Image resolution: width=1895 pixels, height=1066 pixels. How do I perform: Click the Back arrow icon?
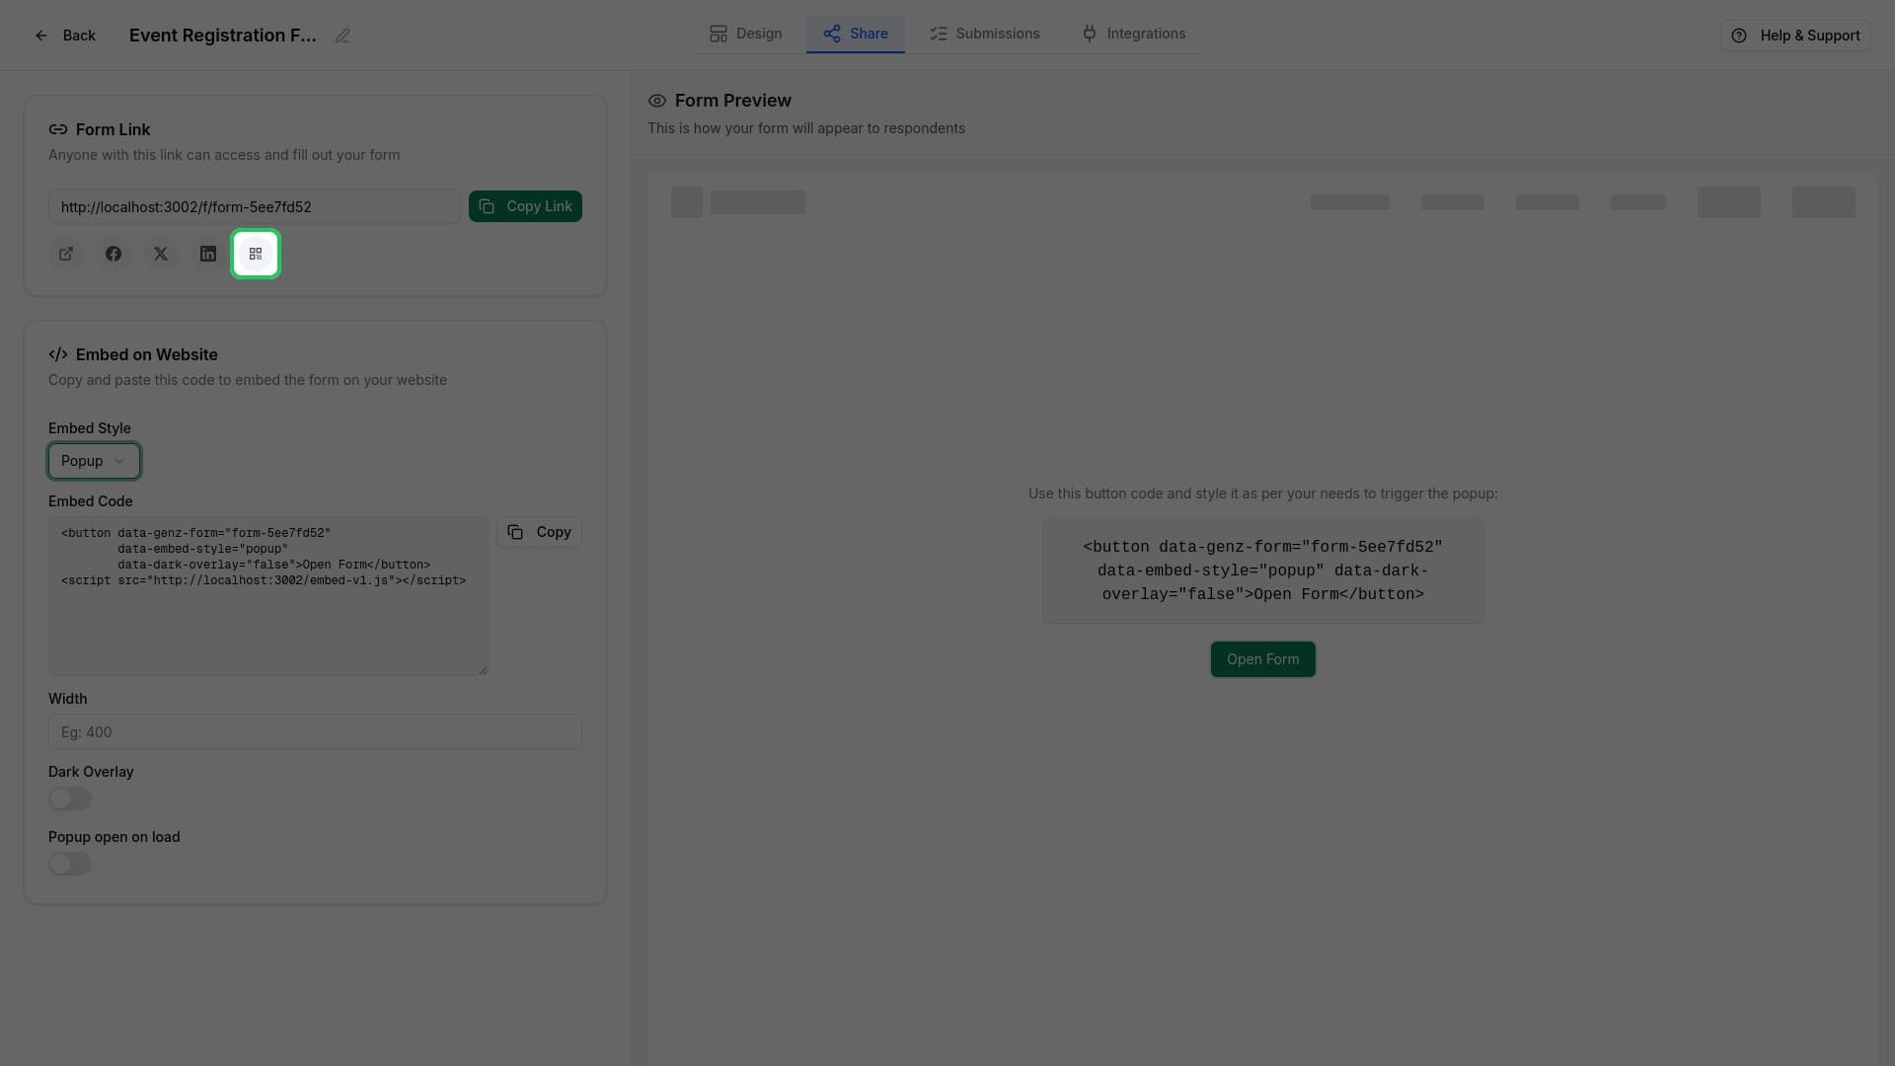[41, 36]
